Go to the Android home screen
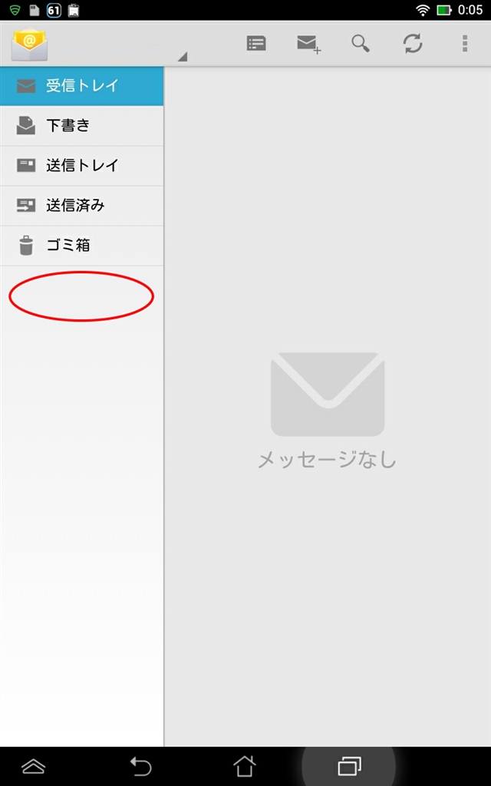 (245, 767)
